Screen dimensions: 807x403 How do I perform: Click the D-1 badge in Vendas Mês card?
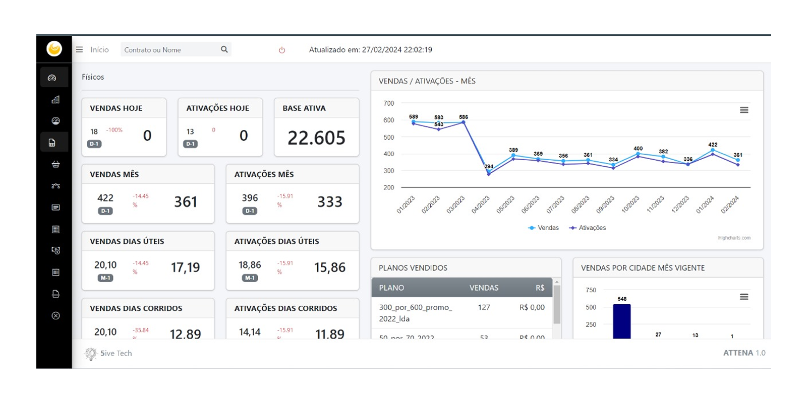(x=105, y=211)
